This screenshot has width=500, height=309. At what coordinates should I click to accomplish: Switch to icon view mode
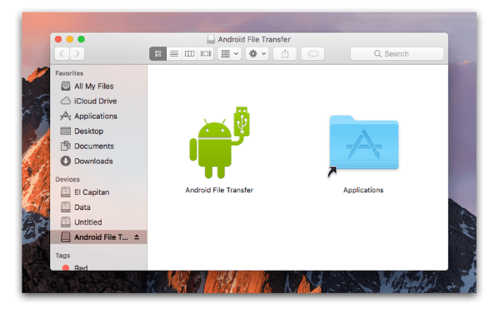157,54
